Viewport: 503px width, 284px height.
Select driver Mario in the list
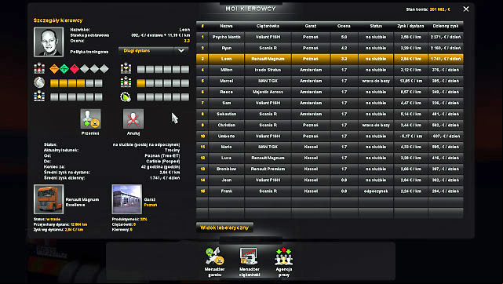point(330,147)
